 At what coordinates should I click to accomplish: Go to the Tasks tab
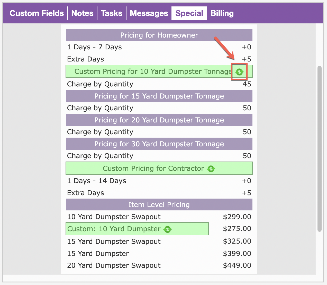(x=112, y=13)
